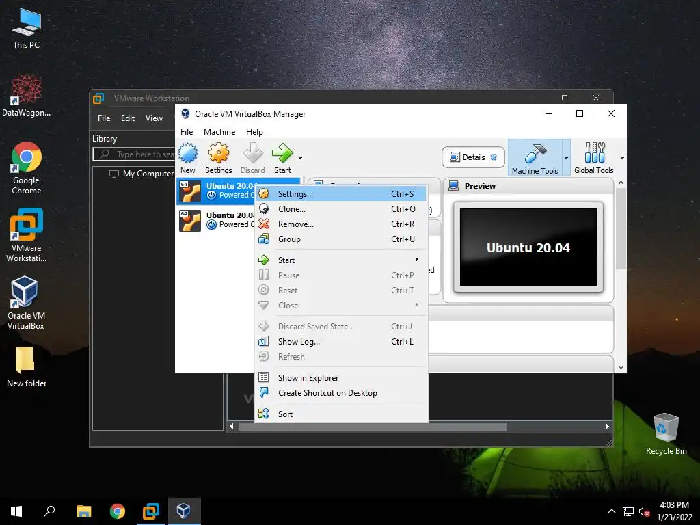Viewport: 700px width, 525px height.
Task: Choose Settings... in the context menu
Action: (x=340, y=193)
